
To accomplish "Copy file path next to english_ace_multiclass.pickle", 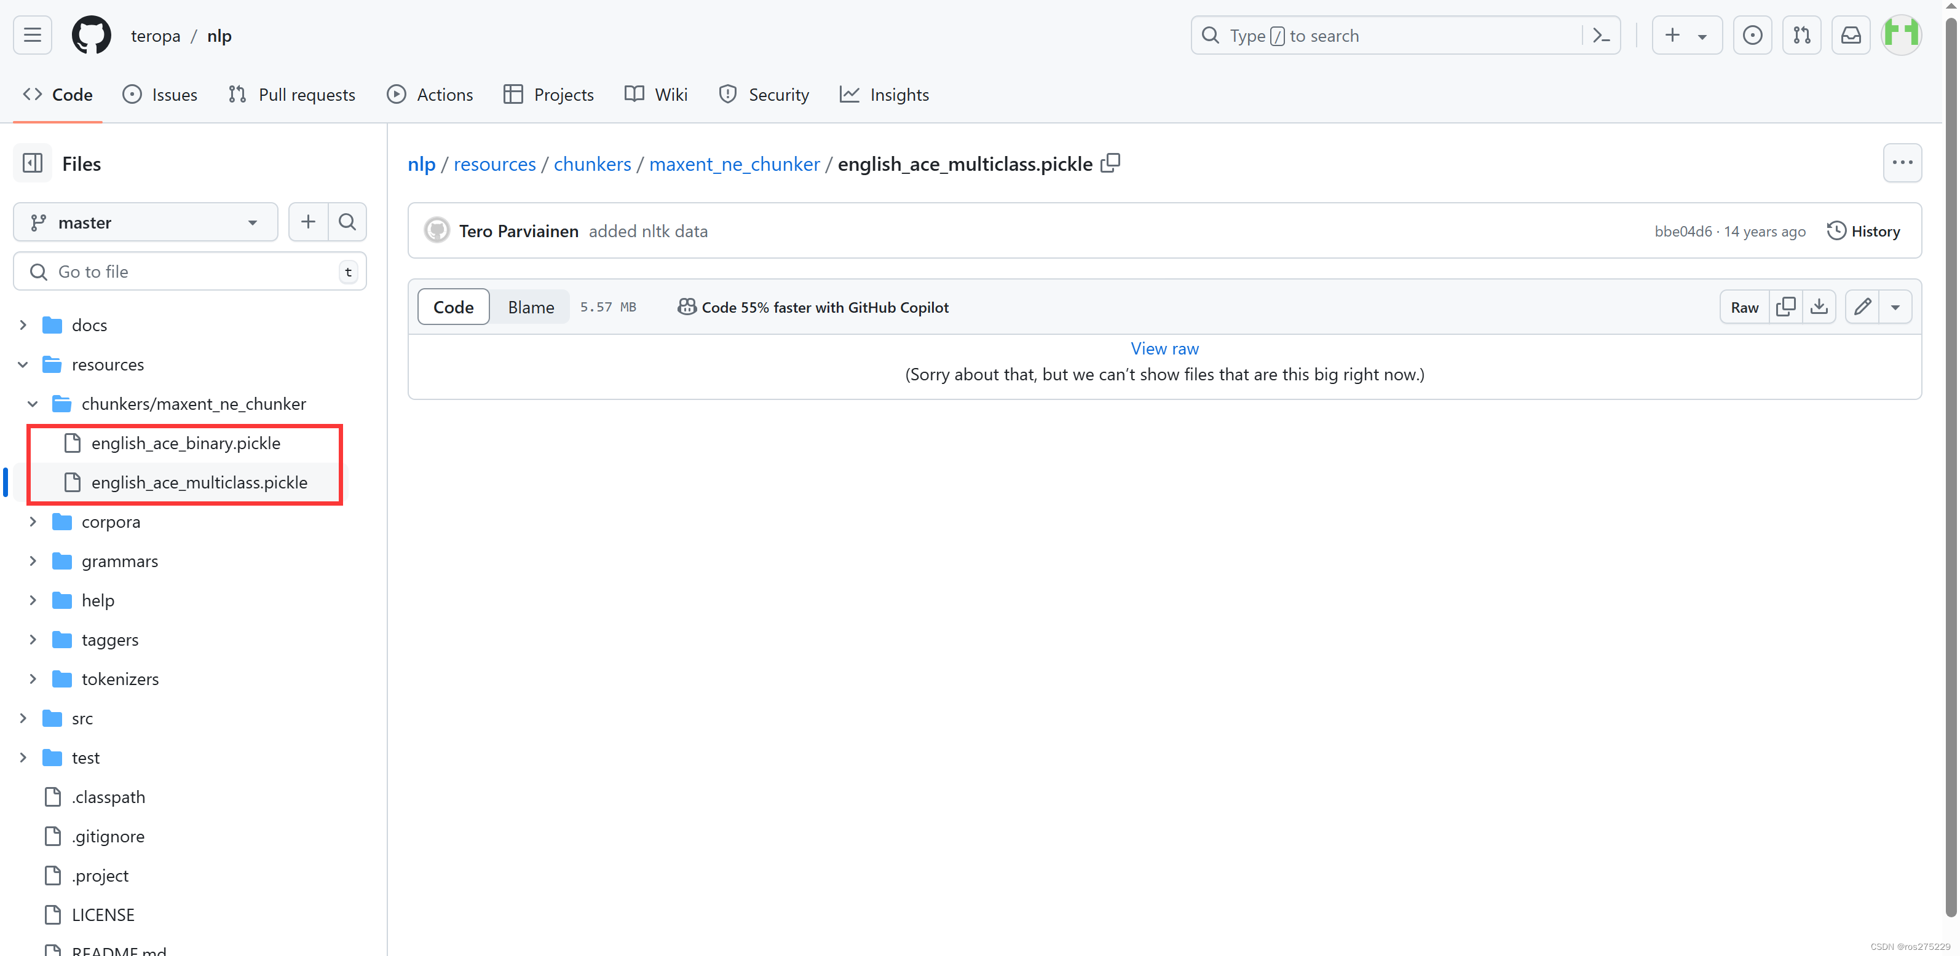I will click(1110, 163).
